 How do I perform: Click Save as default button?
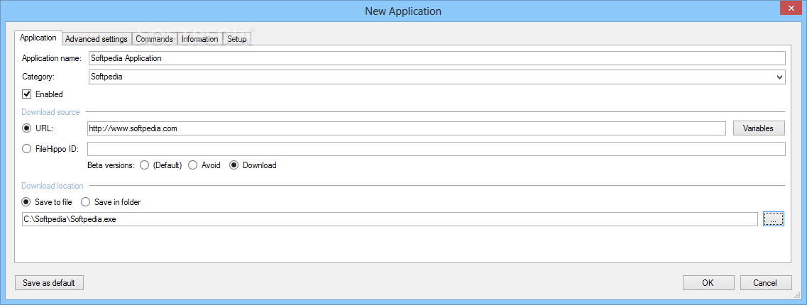tap(49, 283)
